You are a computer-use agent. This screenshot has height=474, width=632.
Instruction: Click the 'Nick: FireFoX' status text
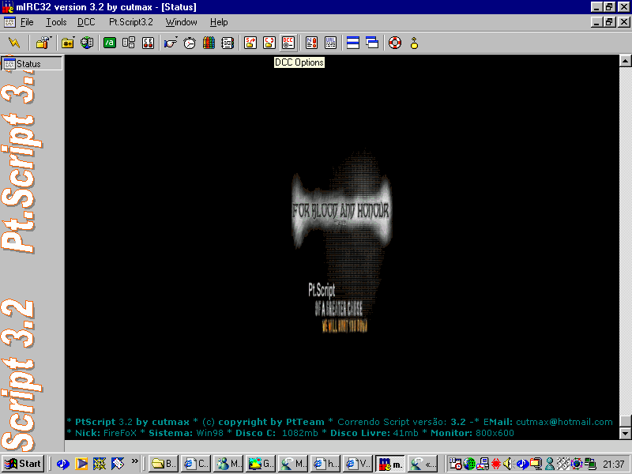[106, 433]
